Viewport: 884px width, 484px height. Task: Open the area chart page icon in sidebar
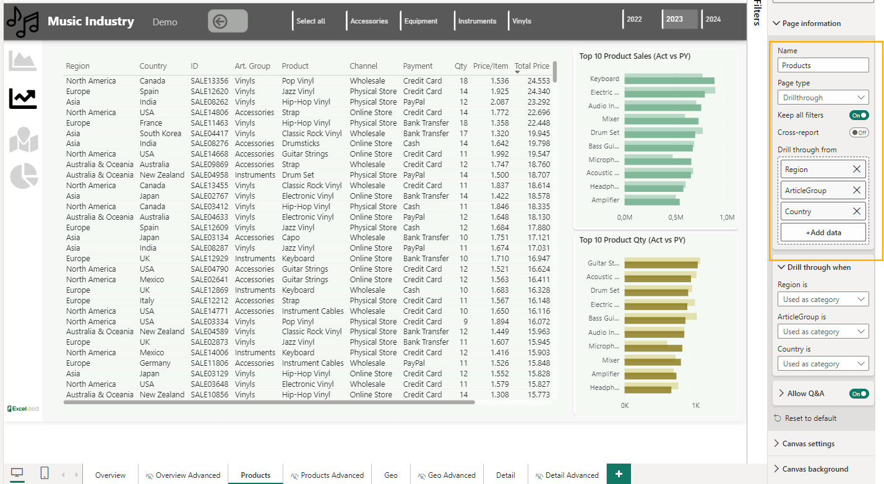coord(23,61)
